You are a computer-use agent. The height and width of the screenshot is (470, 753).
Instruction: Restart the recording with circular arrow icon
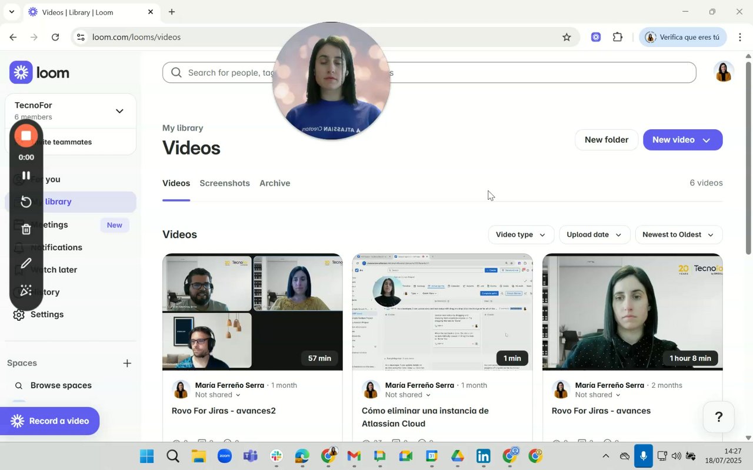coord(26,202)
